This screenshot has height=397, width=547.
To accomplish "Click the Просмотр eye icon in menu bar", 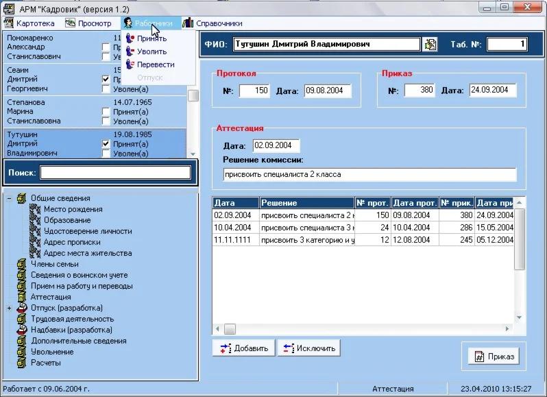I will click(x=70, y=23).
